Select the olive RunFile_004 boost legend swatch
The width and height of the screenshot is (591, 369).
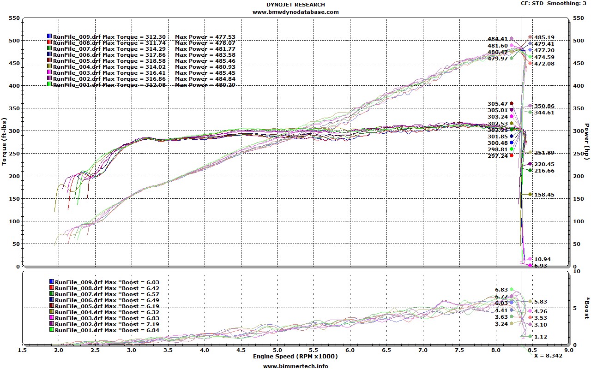click(x=51, y=312)
